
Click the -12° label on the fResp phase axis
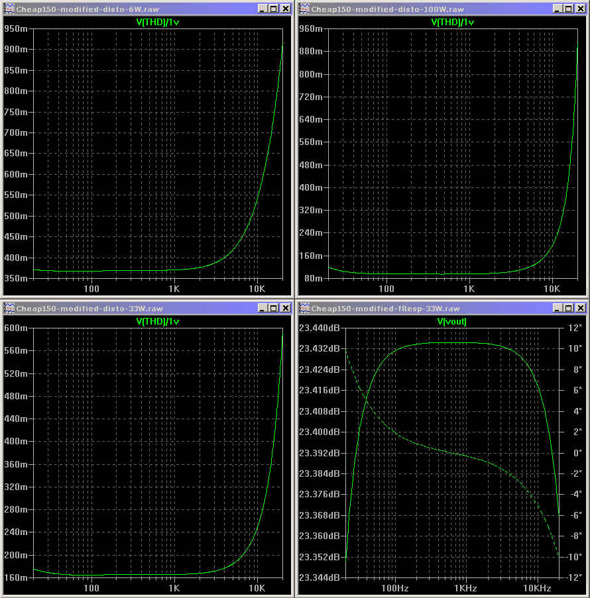[x=573, y=577]
